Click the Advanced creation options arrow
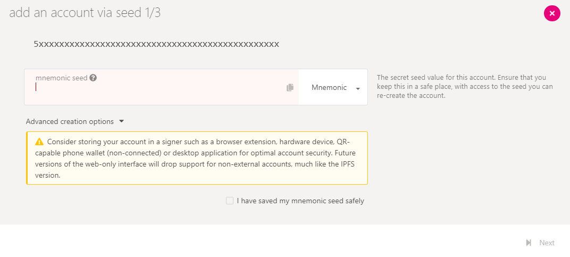Image resolution: width=570 pixels, height=257 pixels. coord(121,121)
